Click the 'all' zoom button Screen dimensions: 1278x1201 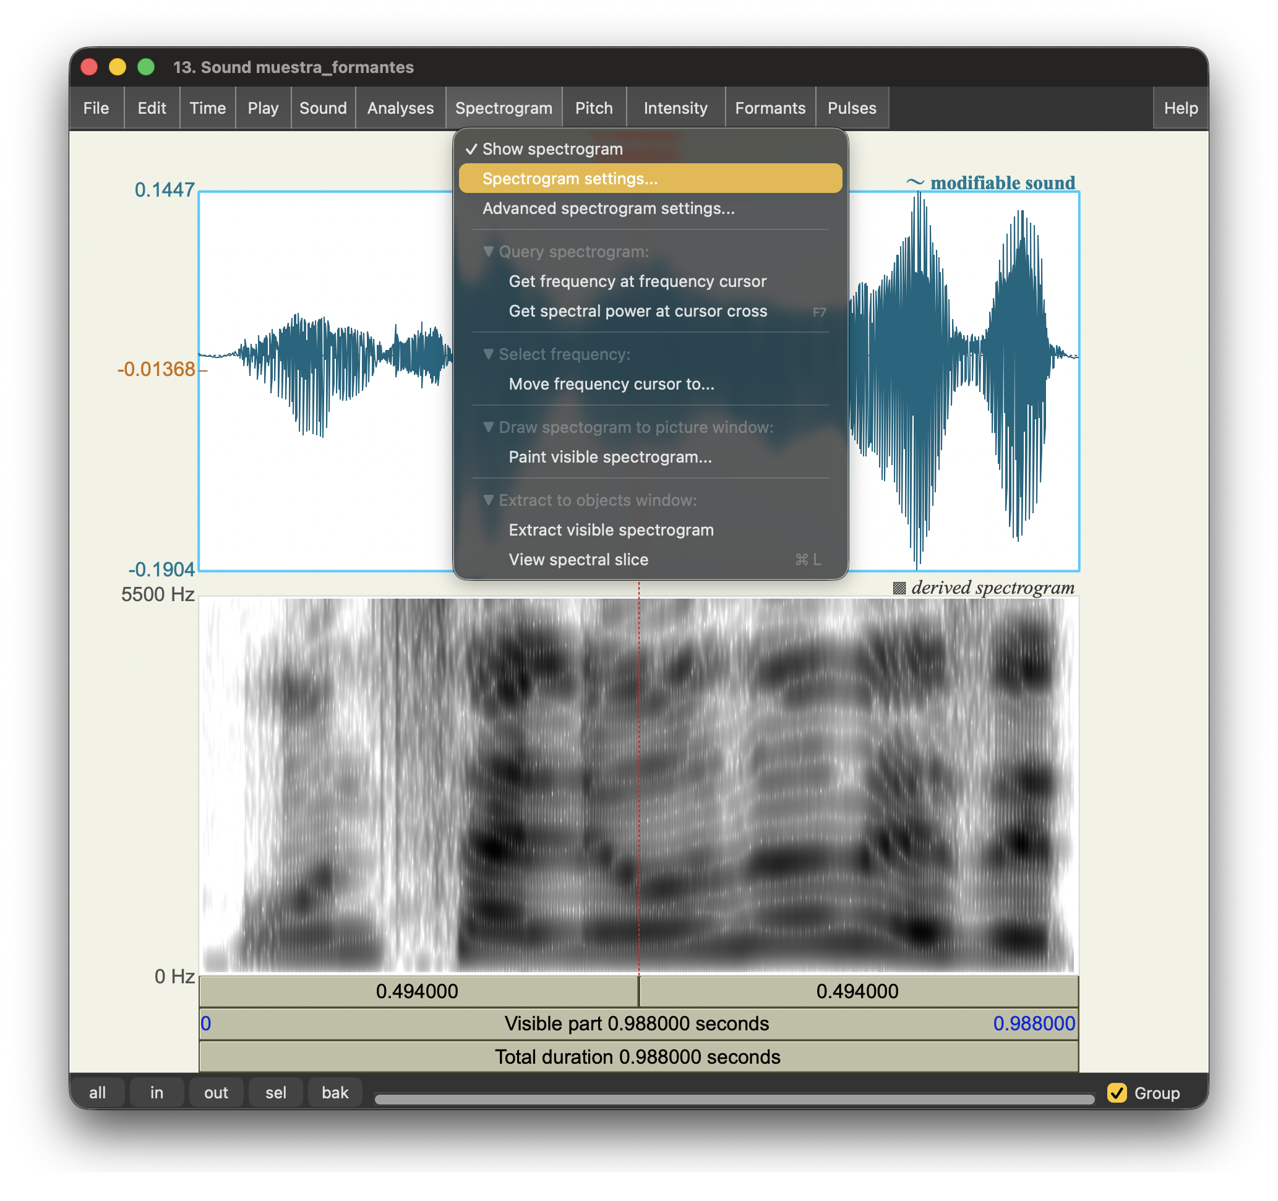(97, 1093)
